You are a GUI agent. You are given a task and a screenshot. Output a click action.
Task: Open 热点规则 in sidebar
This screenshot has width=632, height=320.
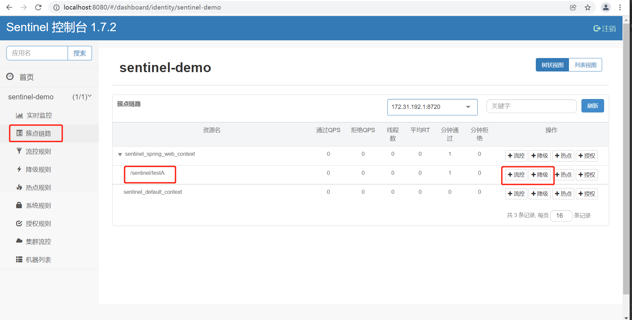[34, 188]
